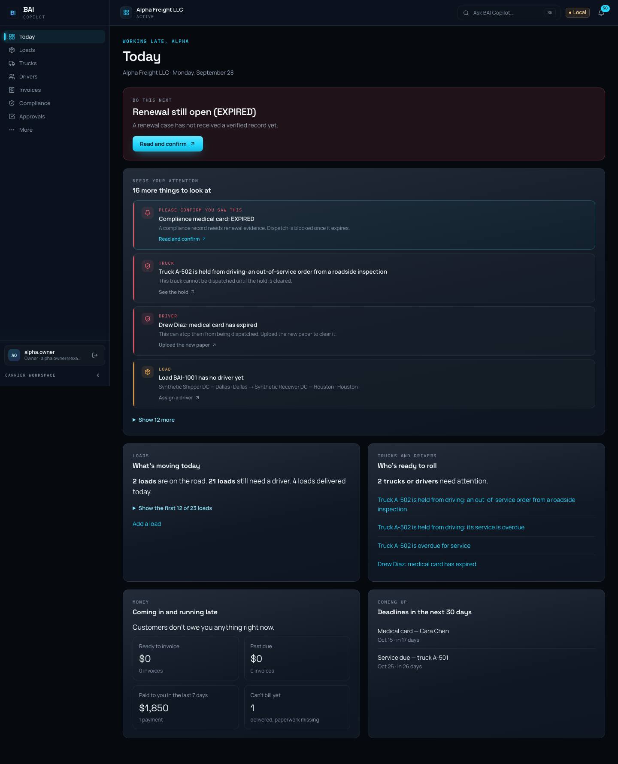This screenshot has height=764, width=618.
Task: Open Drivers in the sidebar
Action: point(54,77)
